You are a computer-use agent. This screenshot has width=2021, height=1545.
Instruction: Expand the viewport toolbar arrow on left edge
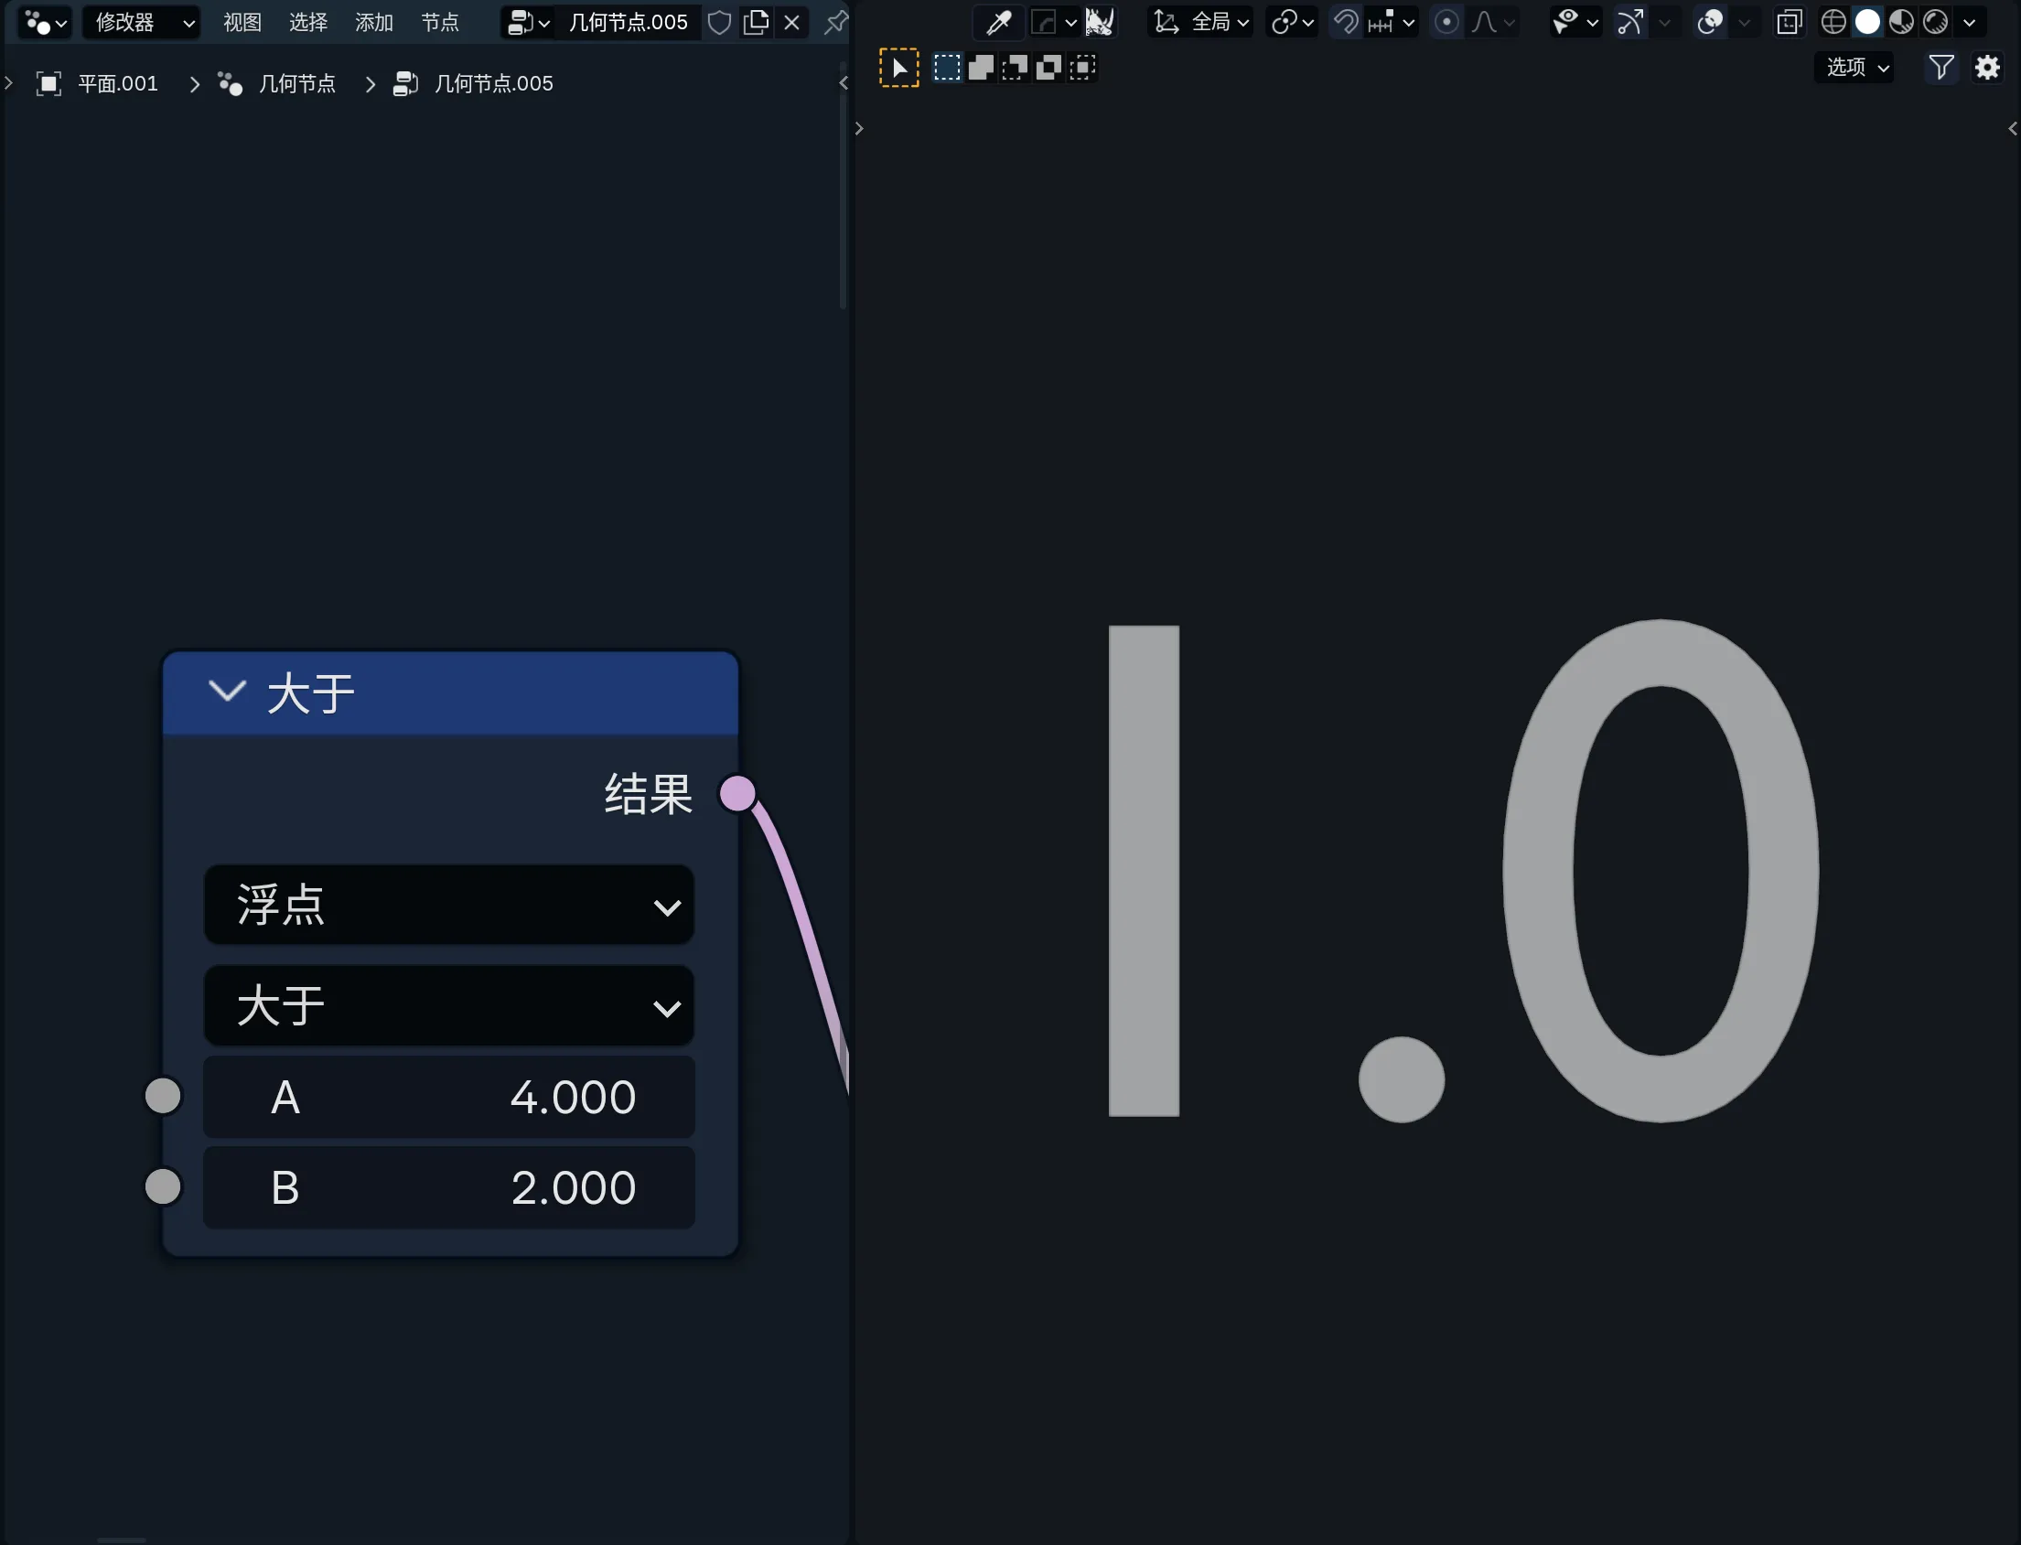(x=859, y=129)
